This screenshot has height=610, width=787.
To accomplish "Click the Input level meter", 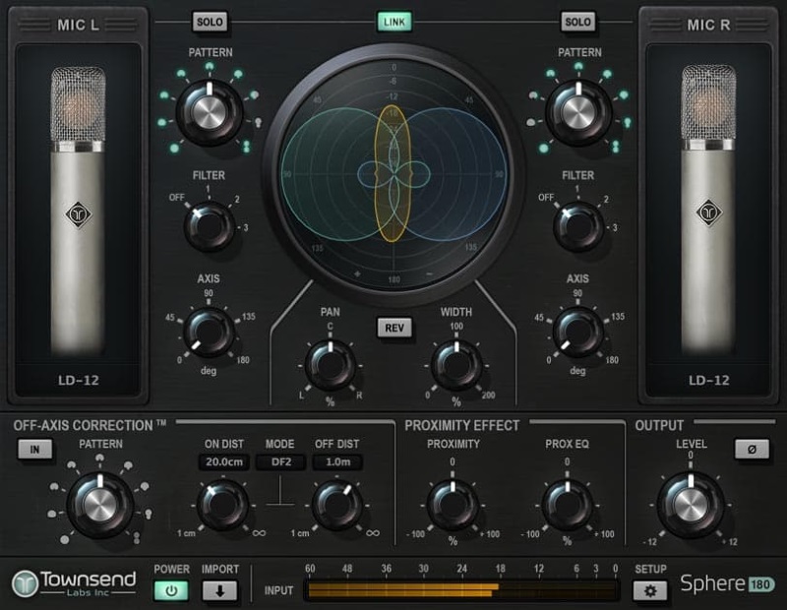I will point(460,590).
